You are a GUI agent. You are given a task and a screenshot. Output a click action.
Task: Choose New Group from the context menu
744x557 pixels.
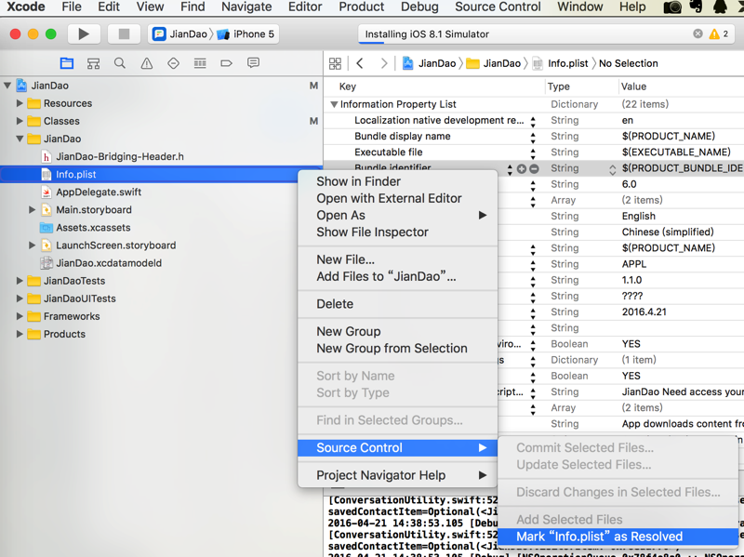tap(398, 332)
